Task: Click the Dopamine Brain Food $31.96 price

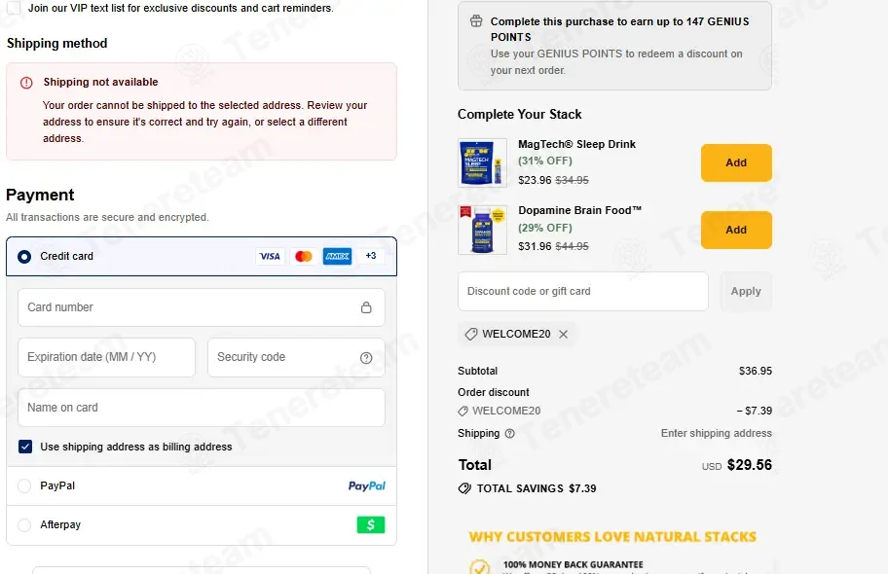Action: coord(535,246)
